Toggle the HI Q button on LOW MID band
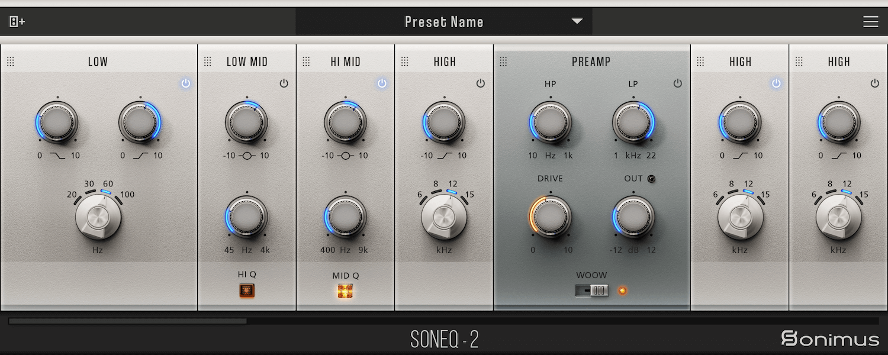 click(246, 290)
